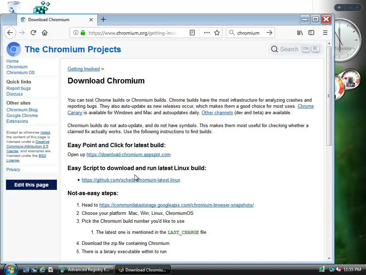The image size is (366, 275).
Task: Open the Other channels link
Action: [x=217, y=113]
